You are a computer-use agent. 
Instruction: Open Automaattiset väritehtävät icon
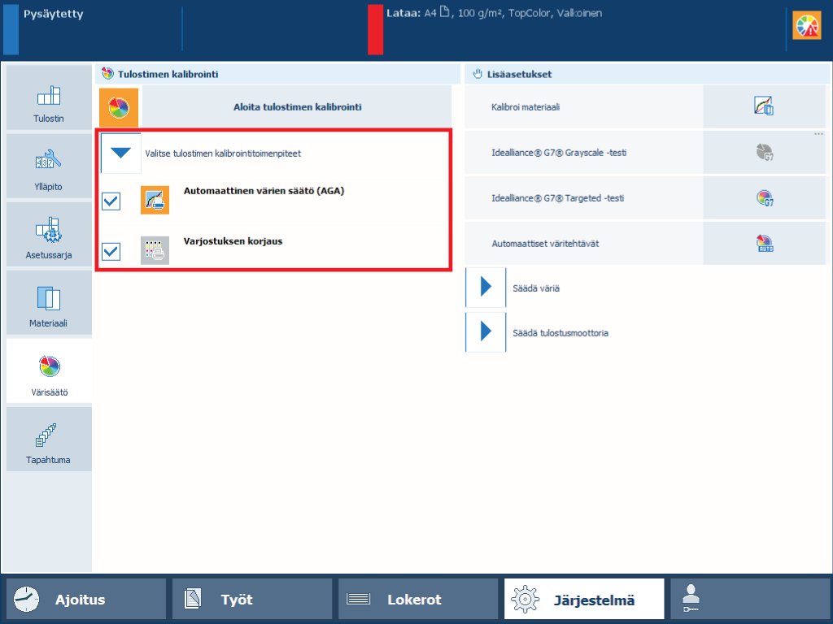[x=763, y=243]
